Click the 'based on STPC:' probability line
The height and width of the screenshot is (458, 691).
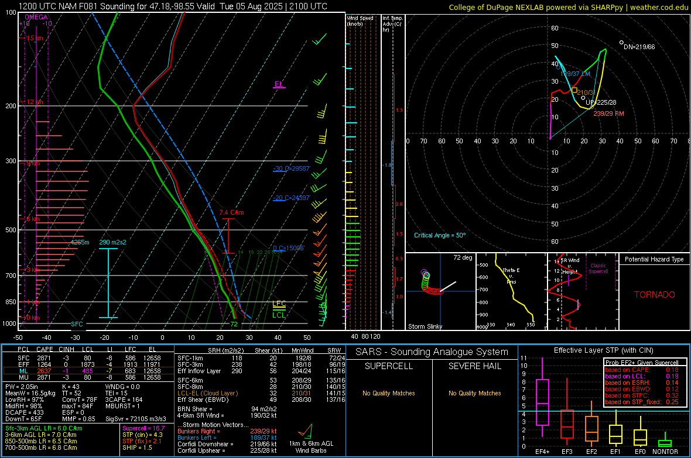pos(642,395)
